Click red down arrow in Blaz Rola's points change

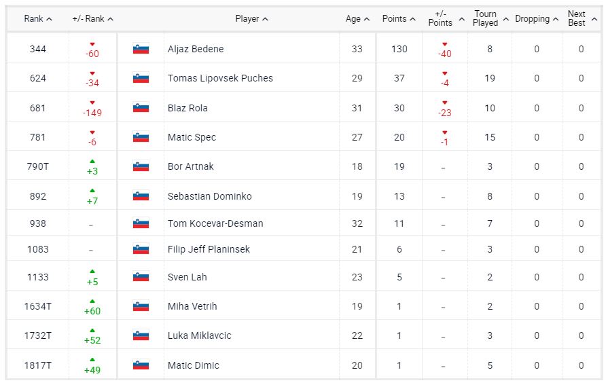pyautogui.click(x=445, y=103)
